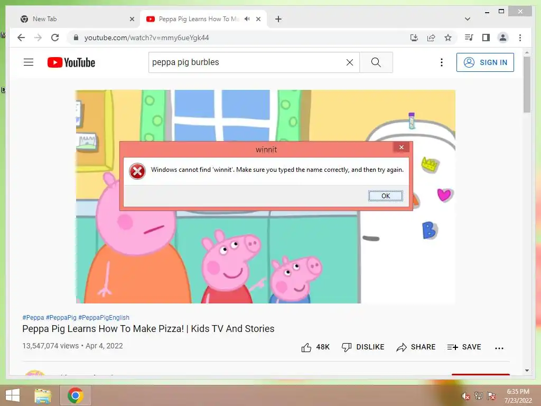Click the video player area
541x406 pixels.
pos(265,197)
